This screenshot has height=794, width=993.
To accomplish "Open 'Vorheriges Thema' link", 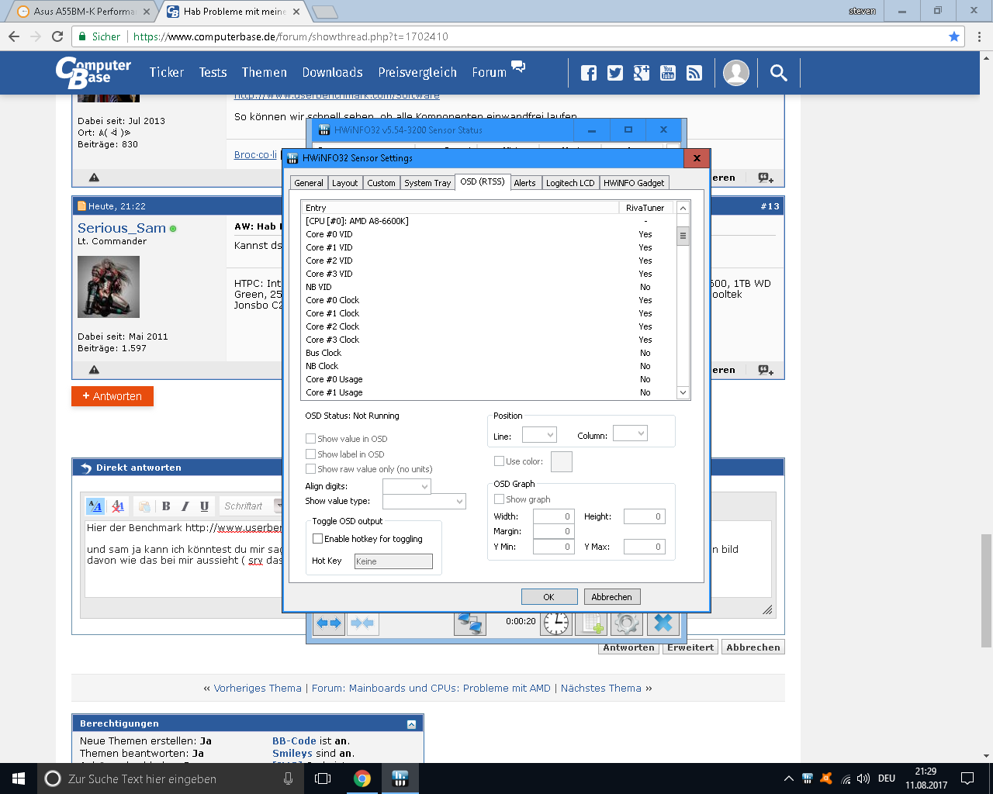I will click(x=258, y=688).
